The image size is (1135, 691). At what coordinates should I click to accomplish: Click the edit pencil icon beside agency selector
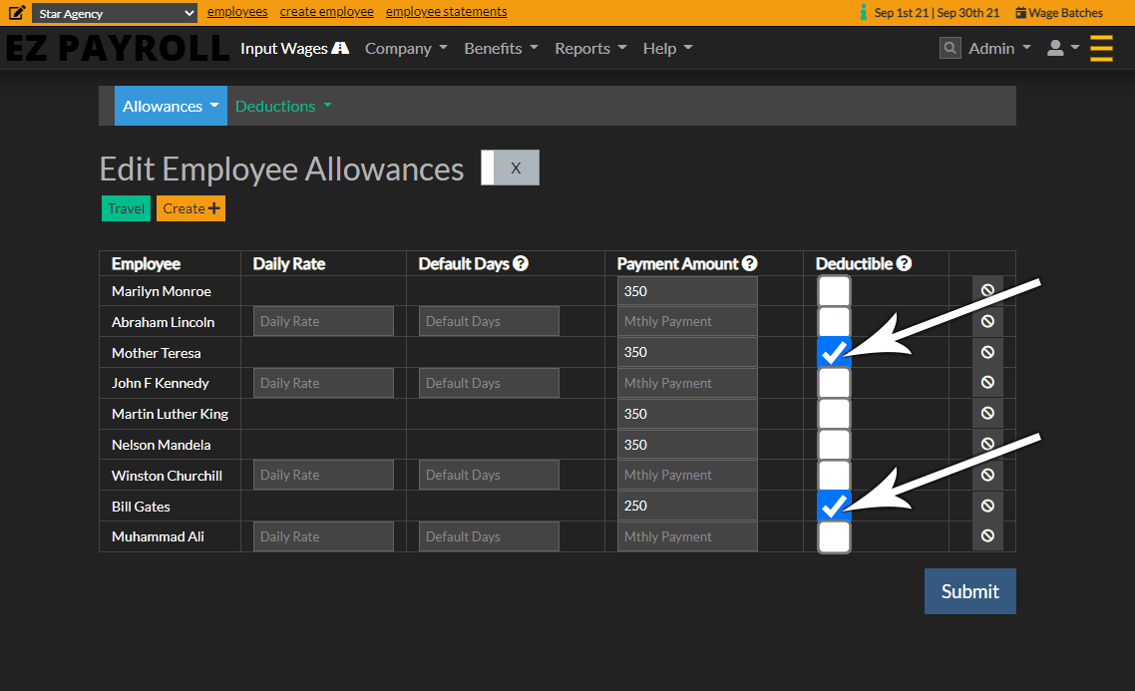click(17, 13)
